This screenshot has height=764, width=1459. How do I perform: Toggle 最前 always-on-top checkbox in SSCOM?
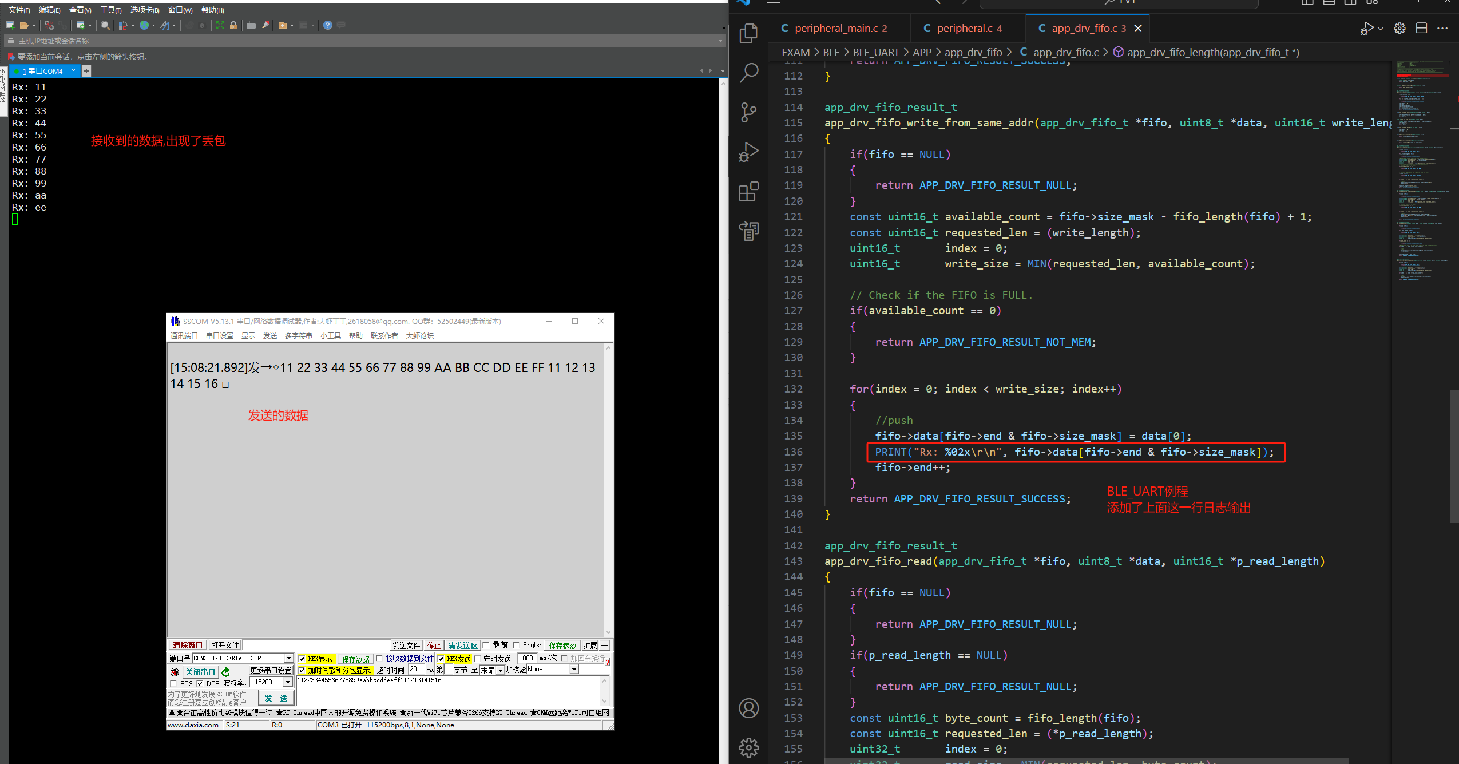point(486,645)
